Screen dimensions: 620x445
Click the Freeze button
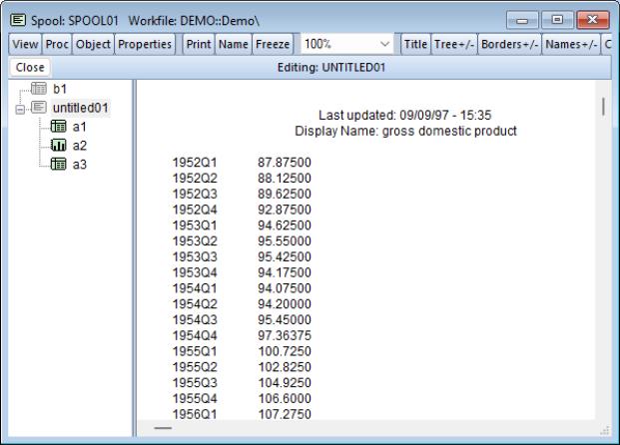273,45
